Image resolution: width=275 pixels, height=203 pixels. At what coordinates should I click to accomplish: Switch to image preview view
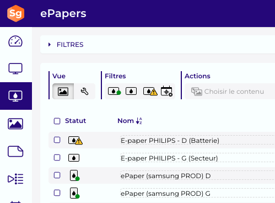coord(63,92)
